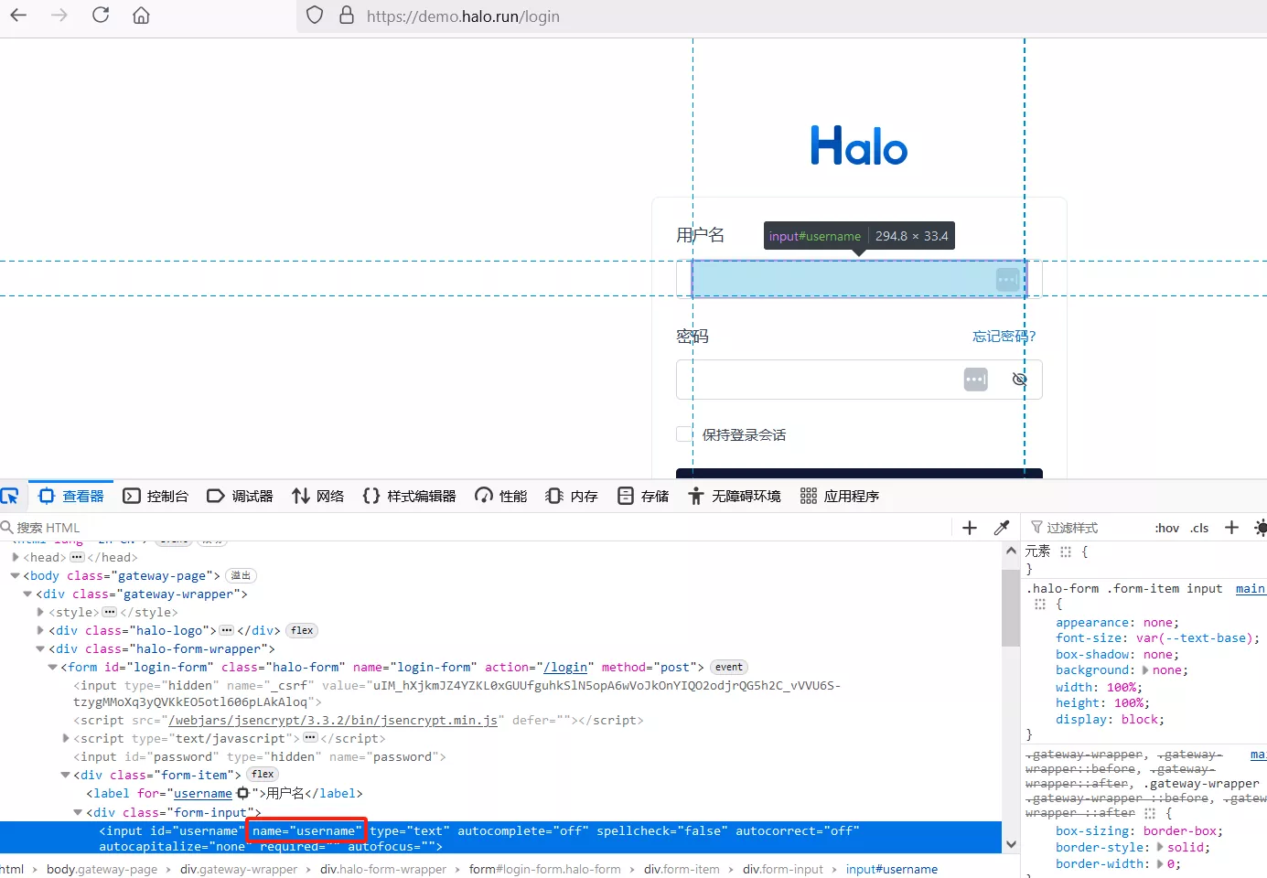1267x878 pixels.
Task: Toggle light/dark color scheme simulation icon
Action: [1261, 528]
